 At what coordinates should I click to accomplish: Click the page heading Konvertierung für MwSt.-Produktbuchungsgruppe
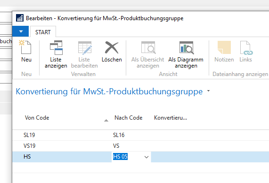(x=109, y=91)
